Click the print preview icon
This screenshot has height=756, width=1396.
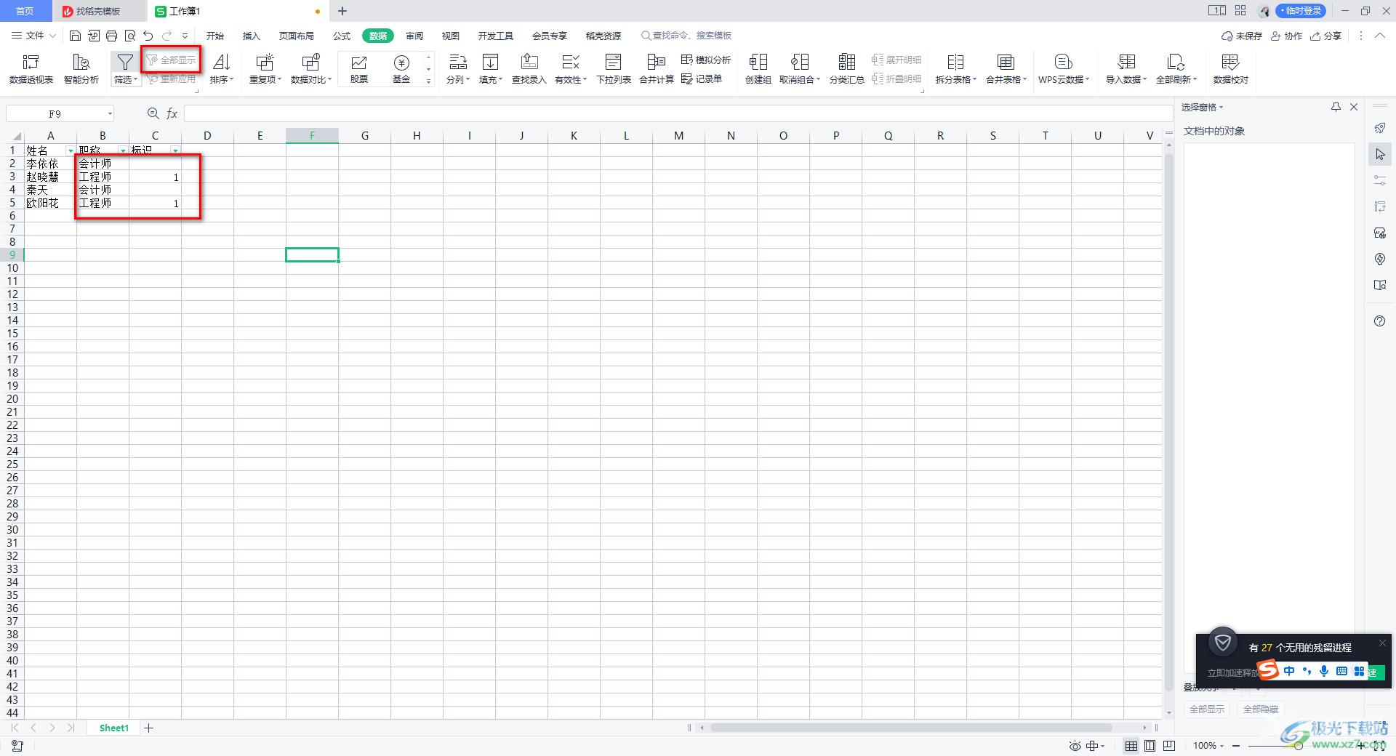pos(130,36)
